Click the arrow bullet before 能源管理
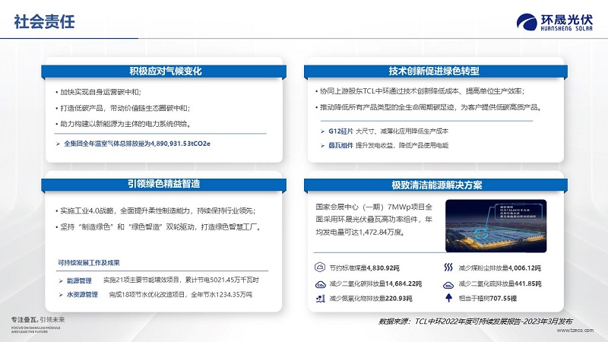This screenshot has height=342, width=608. pyautogui.click(x=60, y=280)
